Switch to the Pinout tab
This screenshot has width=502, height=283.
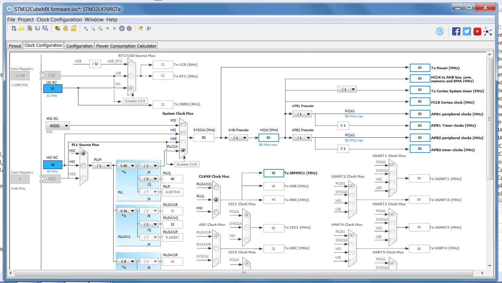coord(15,46)
